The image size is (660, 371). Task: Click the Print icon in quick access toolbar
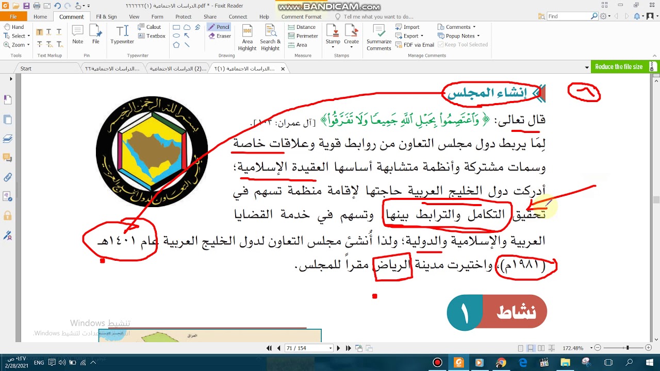(x=37, y=6)
